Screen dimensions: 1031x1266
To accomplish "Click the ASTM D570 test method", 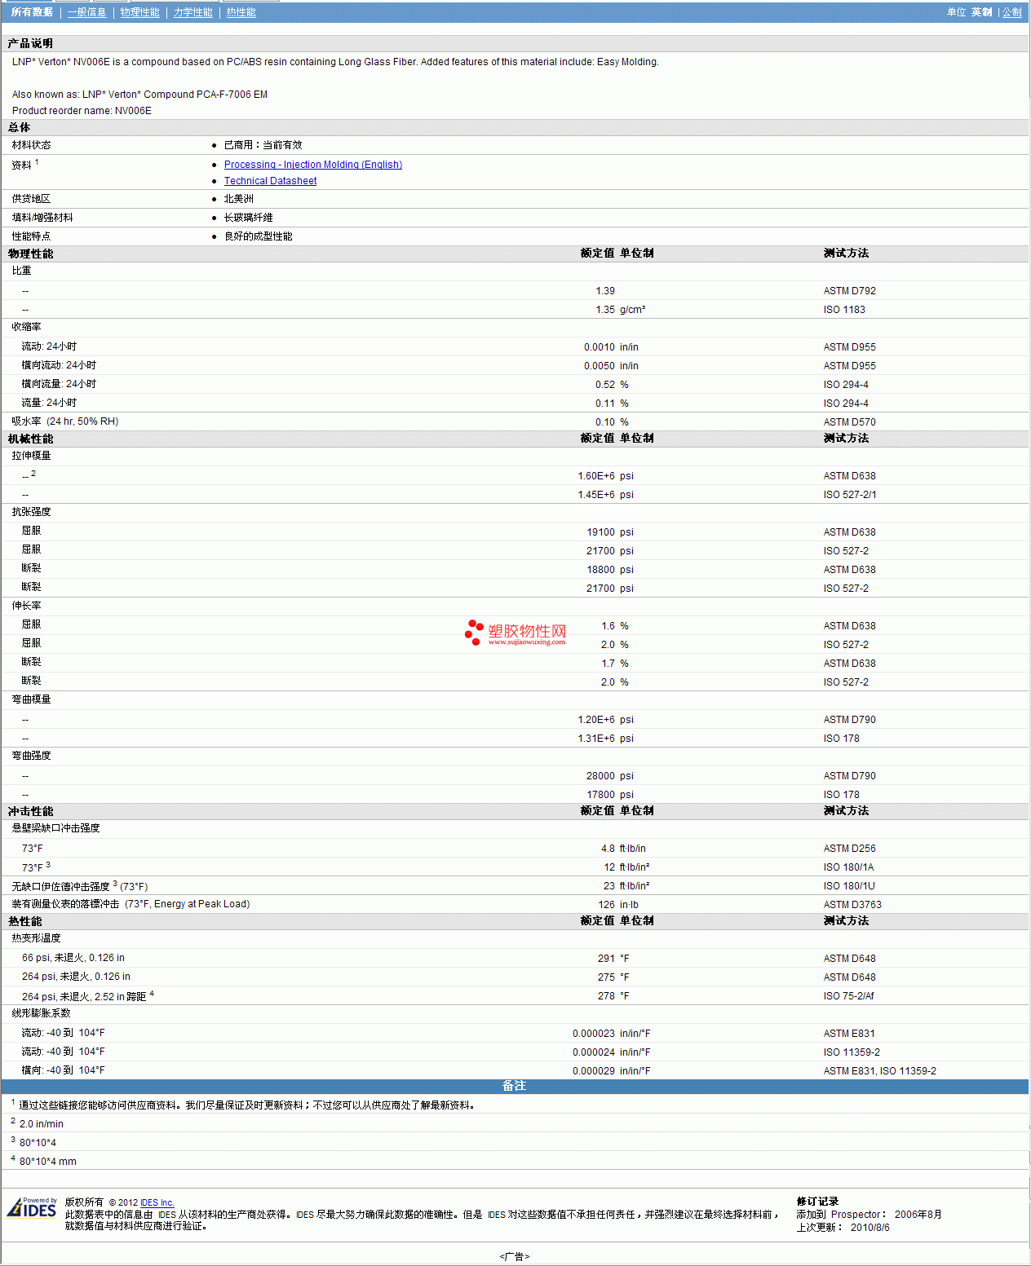I will 850,422.
